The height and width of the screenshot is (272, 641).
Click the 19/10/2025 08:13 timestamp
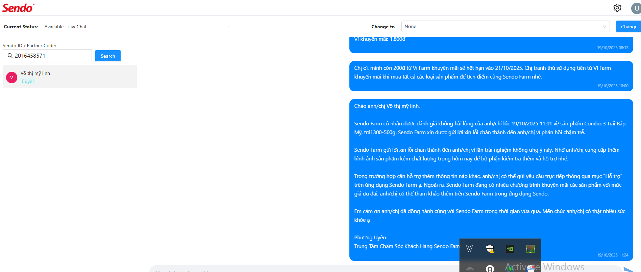coord(613,48)
